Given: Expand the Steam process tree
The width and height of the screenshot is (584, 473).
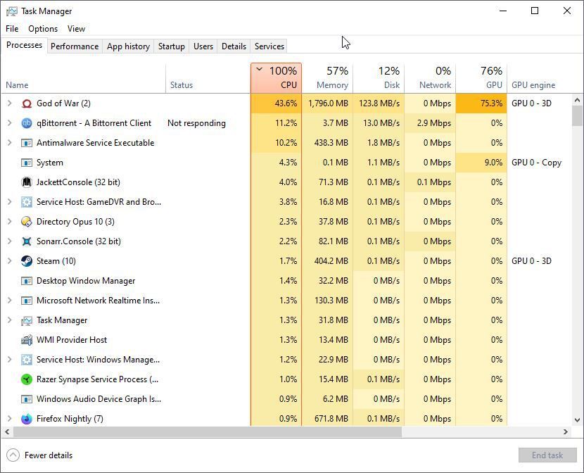Looking at the screenshot, I should click(8, 260).
